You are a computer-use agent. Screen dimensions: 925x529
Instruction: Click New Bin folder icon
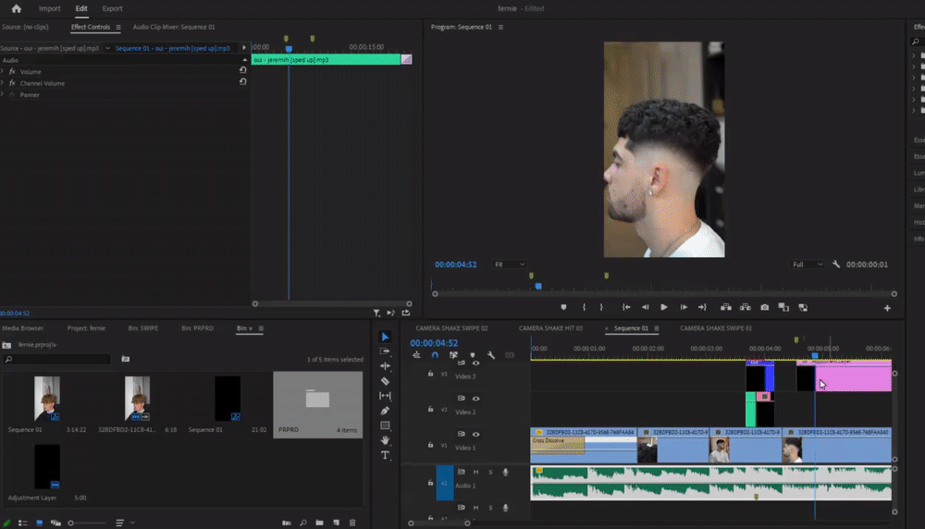coord(319,523)
